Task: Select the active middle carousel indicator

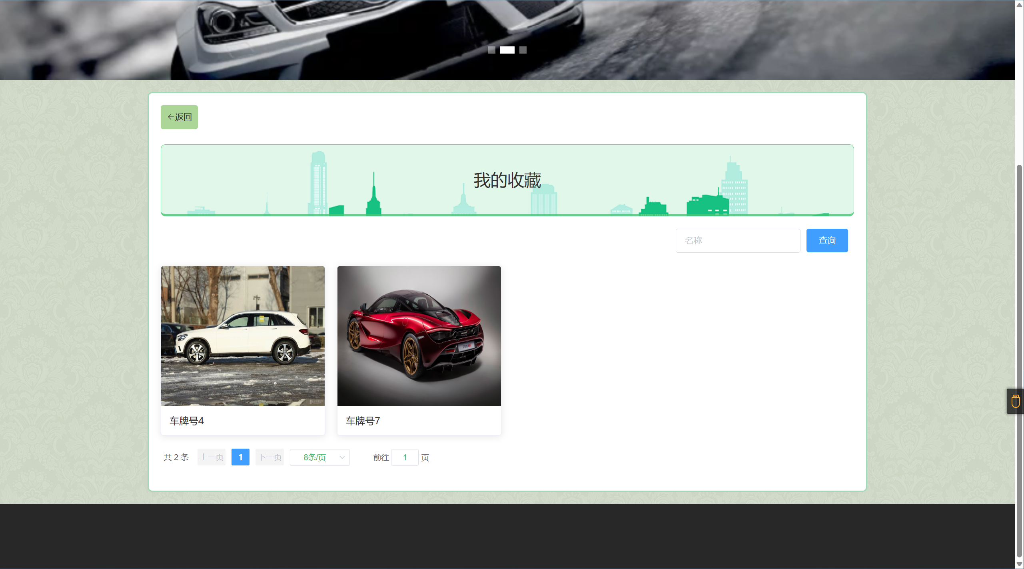Action: pyautogui.click(x=507, y=50)
